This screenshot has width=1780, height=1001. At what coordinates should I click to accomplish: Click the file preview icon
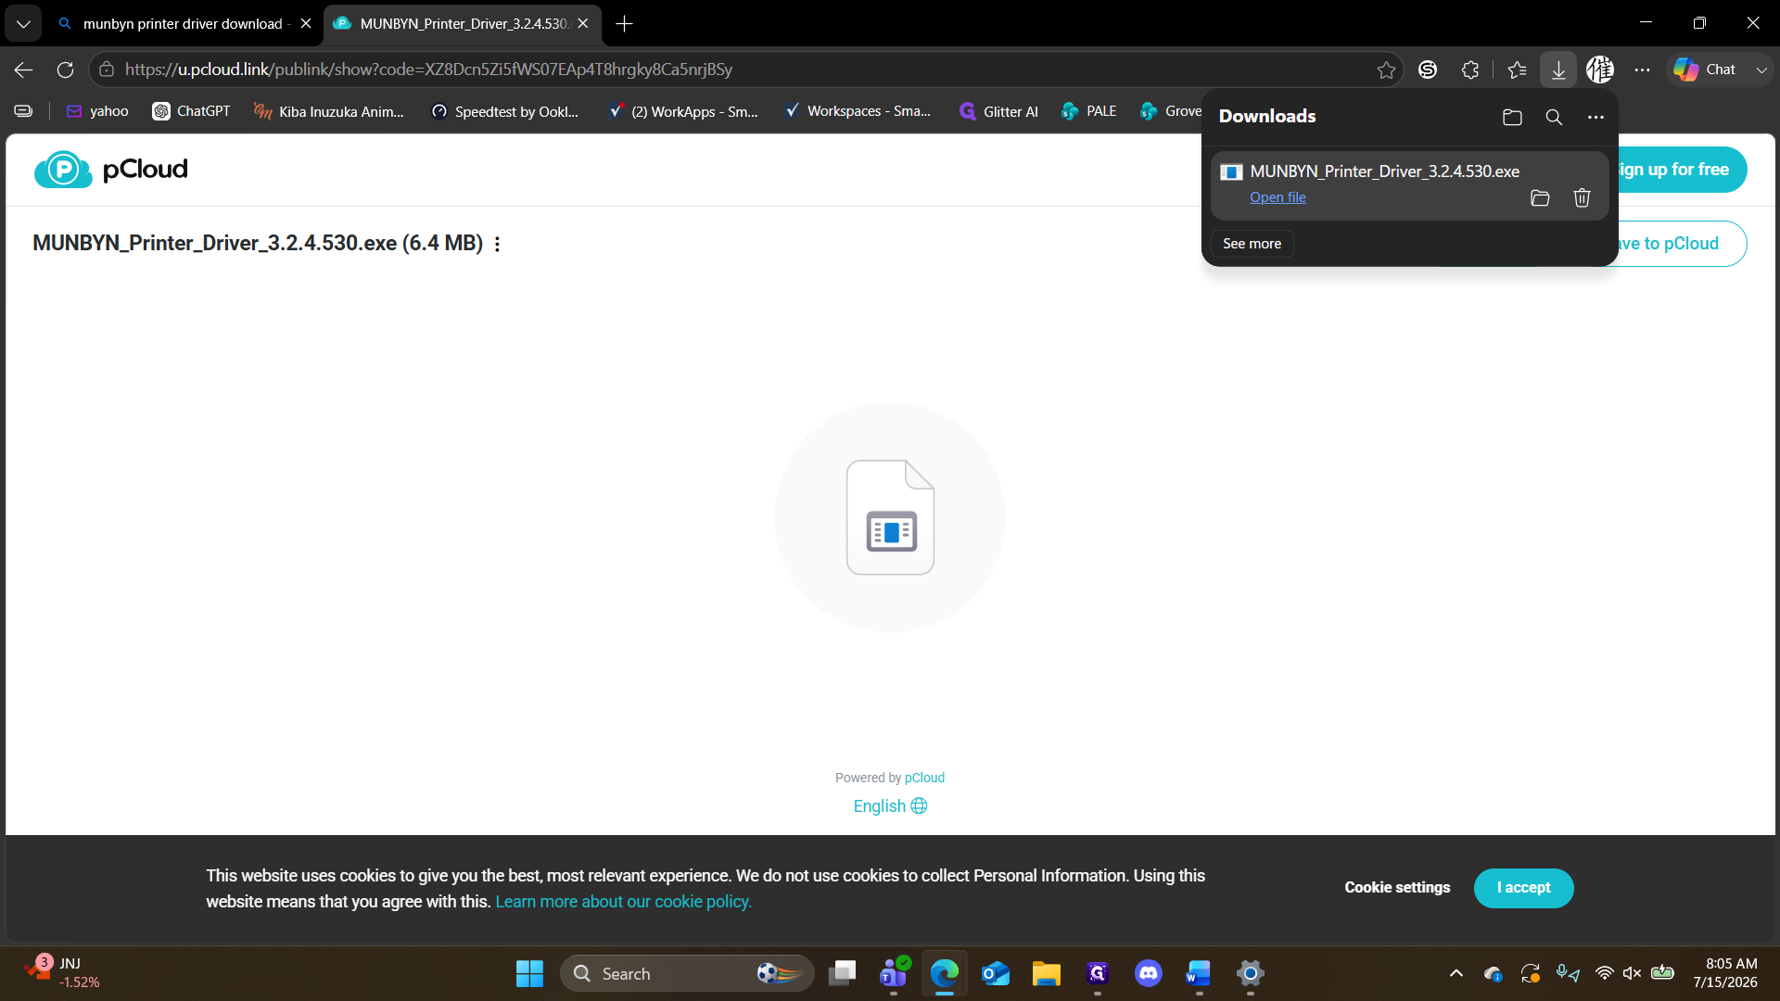click(890, 517)
